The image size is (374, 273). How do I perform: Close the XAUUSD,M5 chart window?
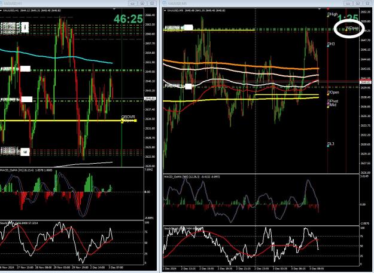(x=367, y=3)
